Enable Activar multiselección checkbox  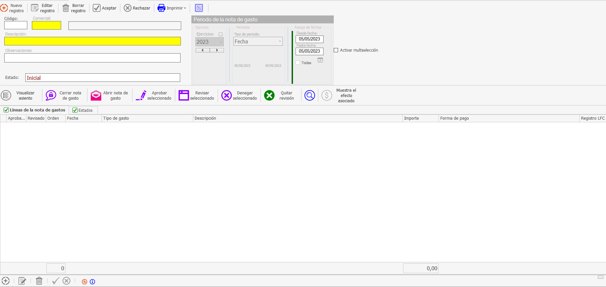click(x=336, y=50)
